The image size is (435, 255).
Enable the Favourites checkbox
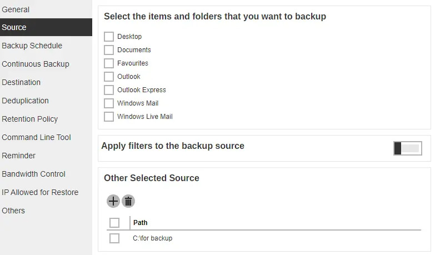[109, 63]
